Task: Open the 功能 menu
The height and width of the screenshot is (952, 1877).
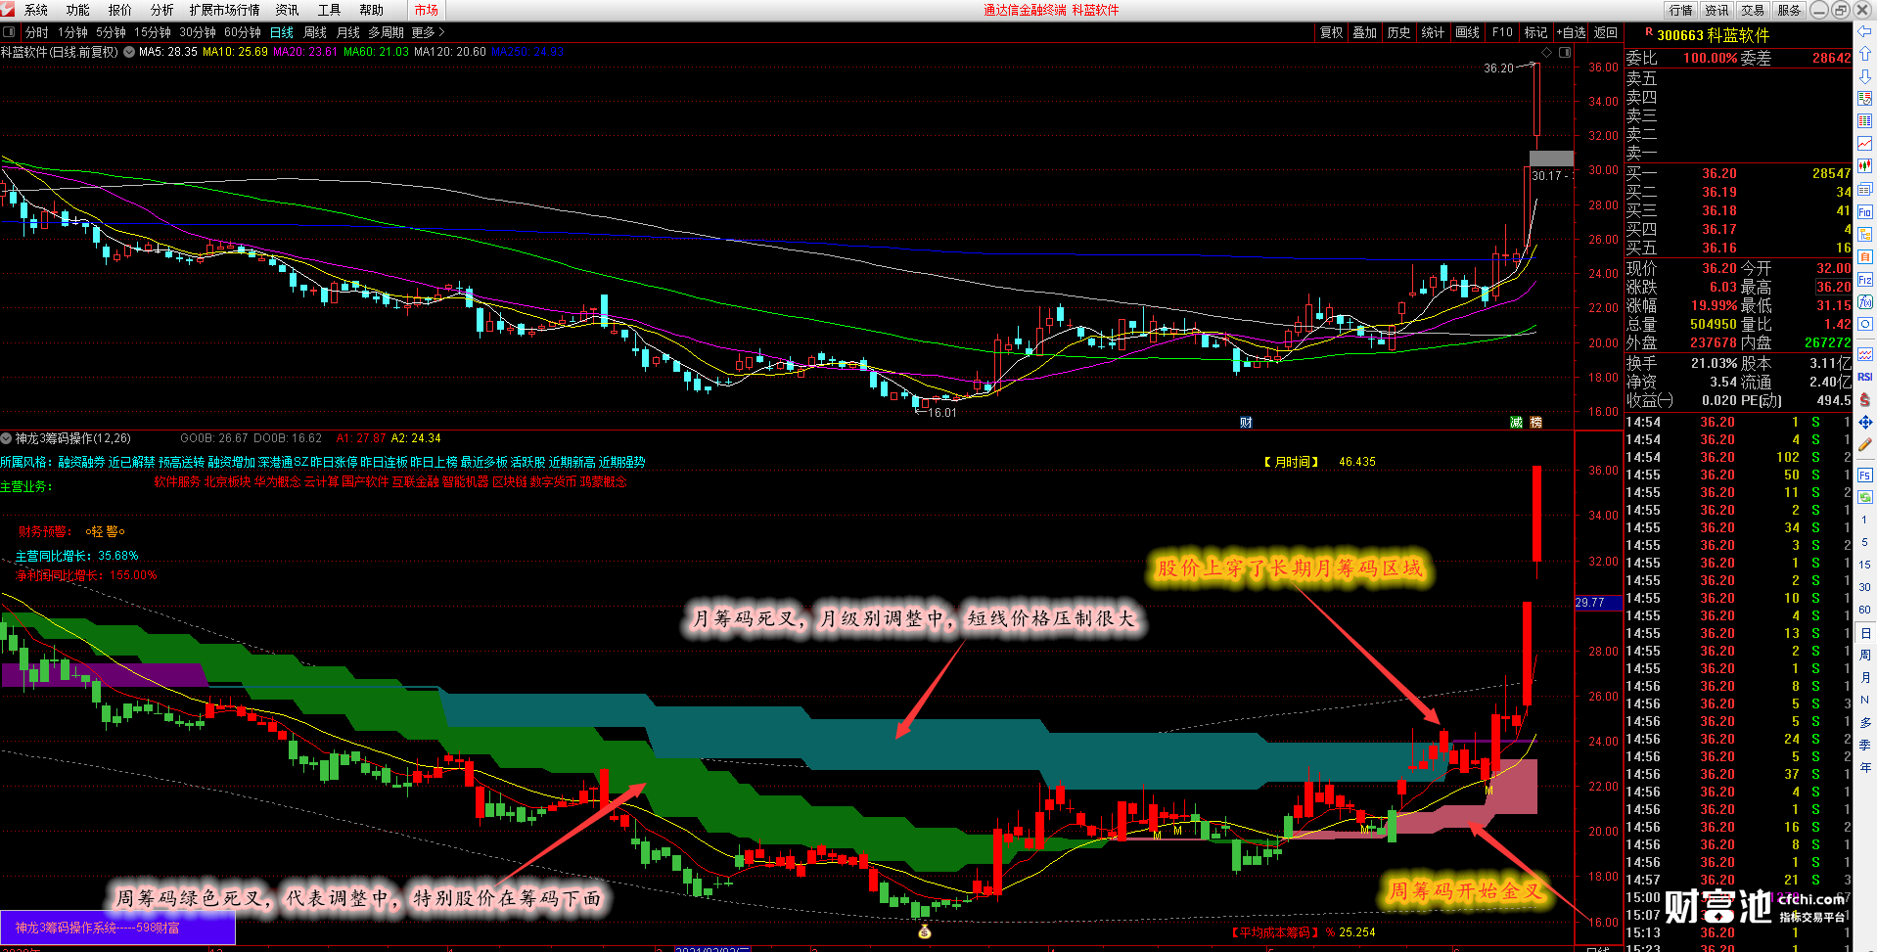Action: [78, 10]
